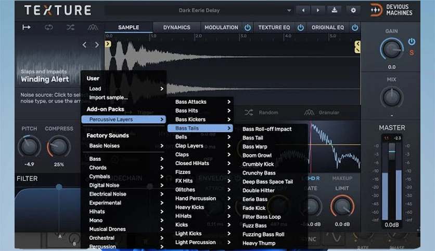Image resolution: width=435 pixels, height=251 pixels.
Task: Select Deep Bass Space Tail sample
Action: [x=267, y=182]
